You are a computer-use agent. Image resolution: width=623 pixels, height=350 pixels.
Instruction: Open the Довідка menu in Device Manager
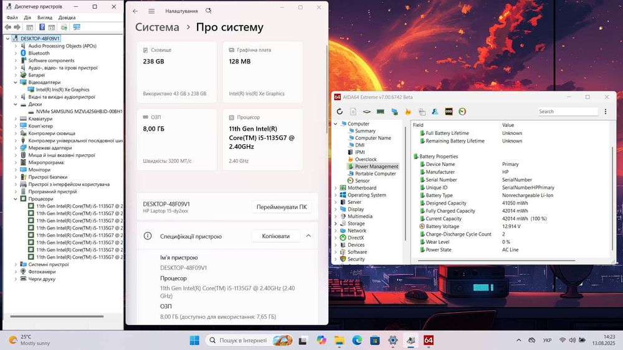tap(67, 17)
